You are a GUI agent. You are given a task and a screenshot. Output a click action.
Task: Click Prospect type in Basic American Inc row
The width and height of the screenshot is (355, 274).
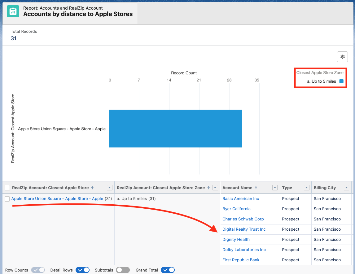point(291,199)
